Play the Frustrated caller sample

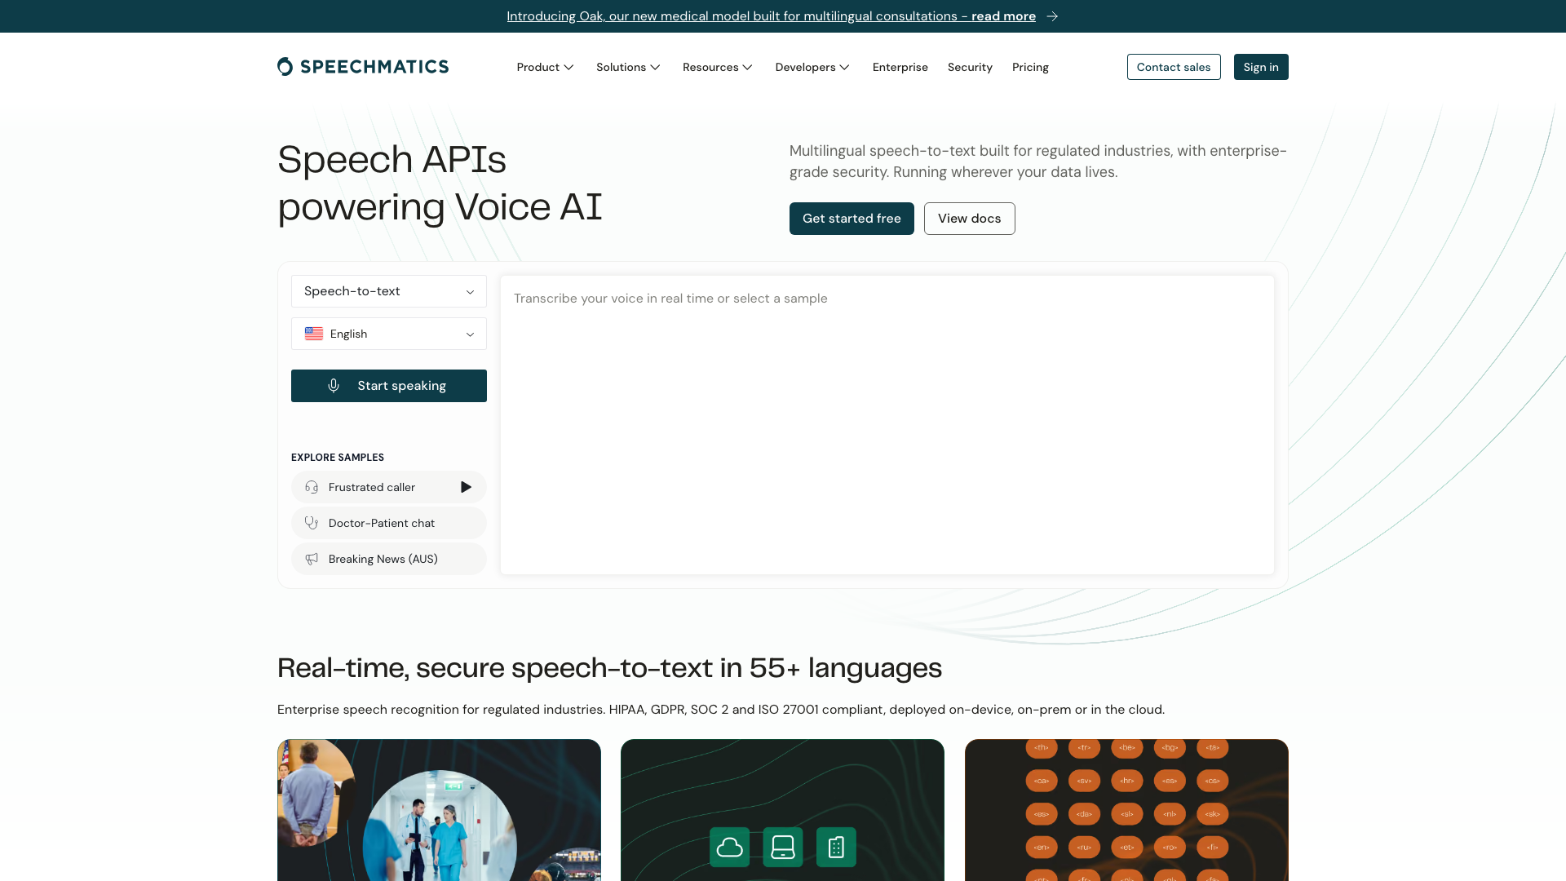(466, 487)
